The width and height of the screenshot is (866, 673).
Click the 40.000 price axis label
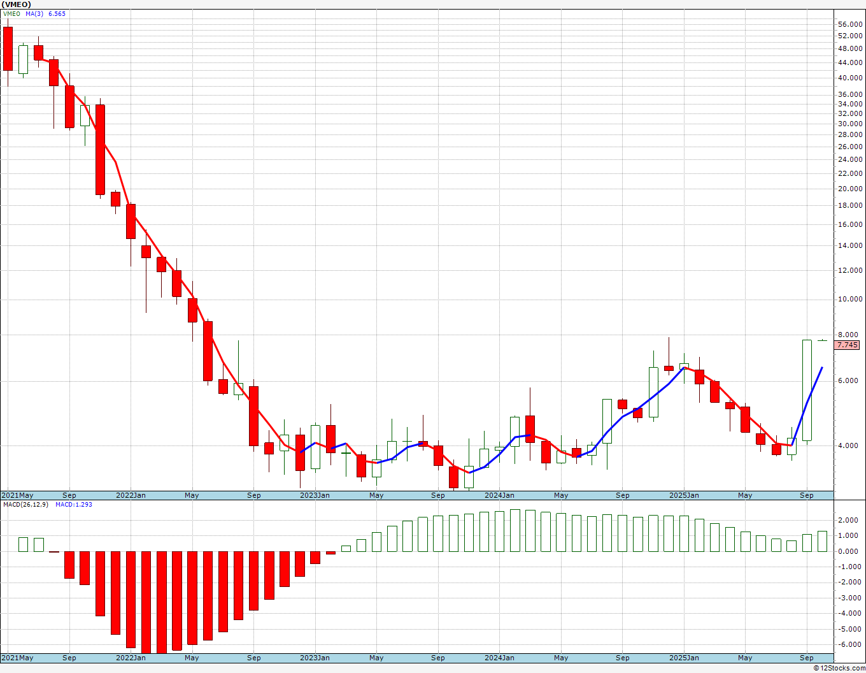pyautogui.click(x=851, y=78)
